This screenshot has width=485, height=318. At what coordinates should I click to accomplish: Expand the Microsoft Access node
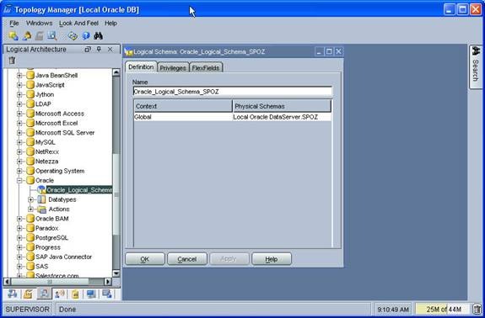(19, 114)
